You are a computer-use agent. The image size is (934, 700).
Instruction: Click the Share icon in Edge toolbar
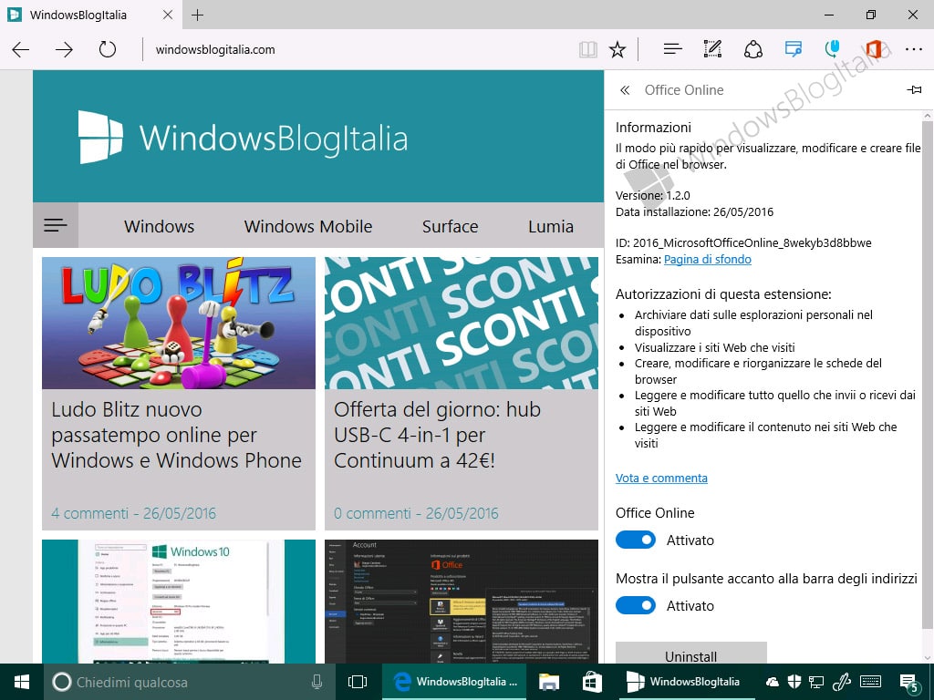(753, 49)
